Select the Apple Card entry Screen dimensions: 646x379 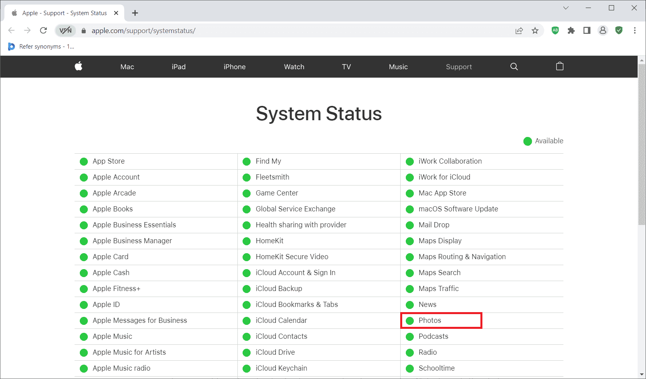click(x=111, y=257)
